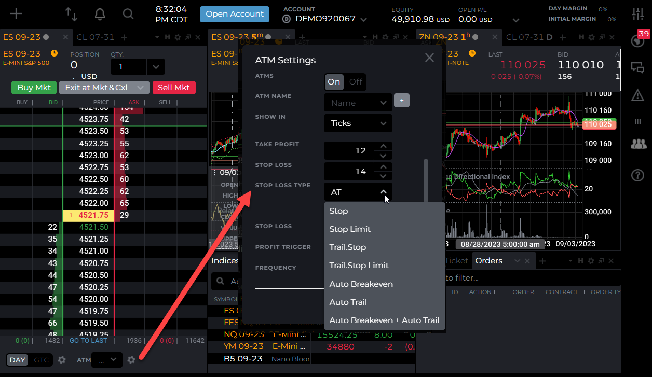
Task: Open the warning triangle alerts icon
Action: point(637,95)
